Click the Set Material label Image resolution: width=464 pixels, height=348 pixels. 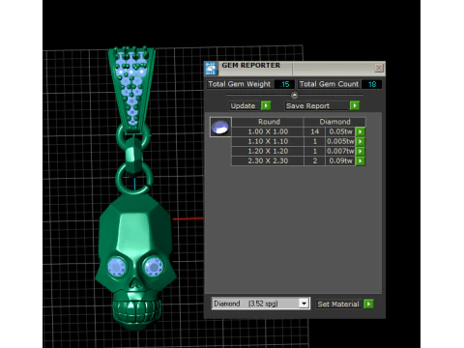(x=338, y=304)
